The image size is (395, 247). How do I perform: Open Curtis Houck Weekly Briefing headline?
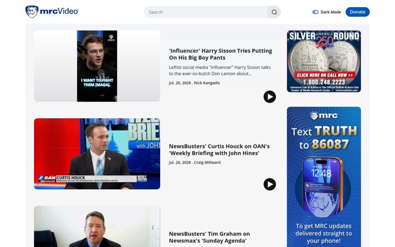pos(219,150)
